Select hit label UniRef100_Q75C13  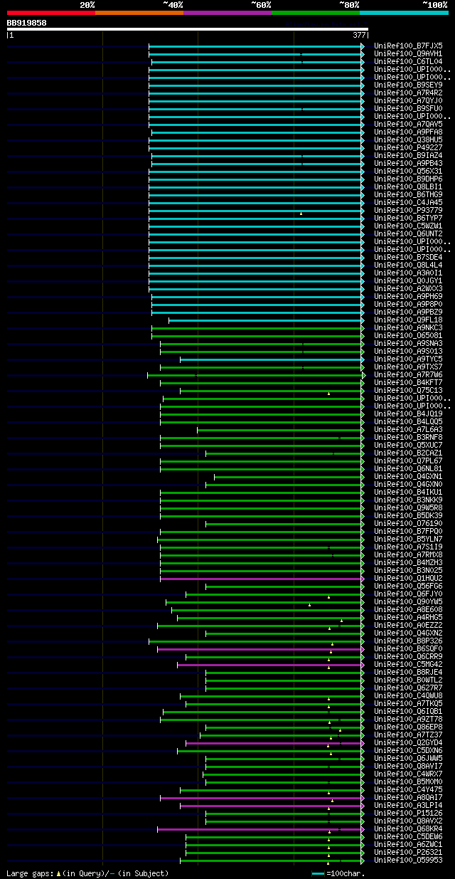pos(408,390)
